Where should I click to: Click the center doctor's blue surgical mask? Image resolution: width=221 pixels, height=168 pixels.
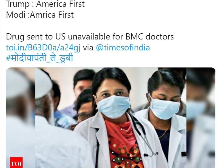point(114,106)
